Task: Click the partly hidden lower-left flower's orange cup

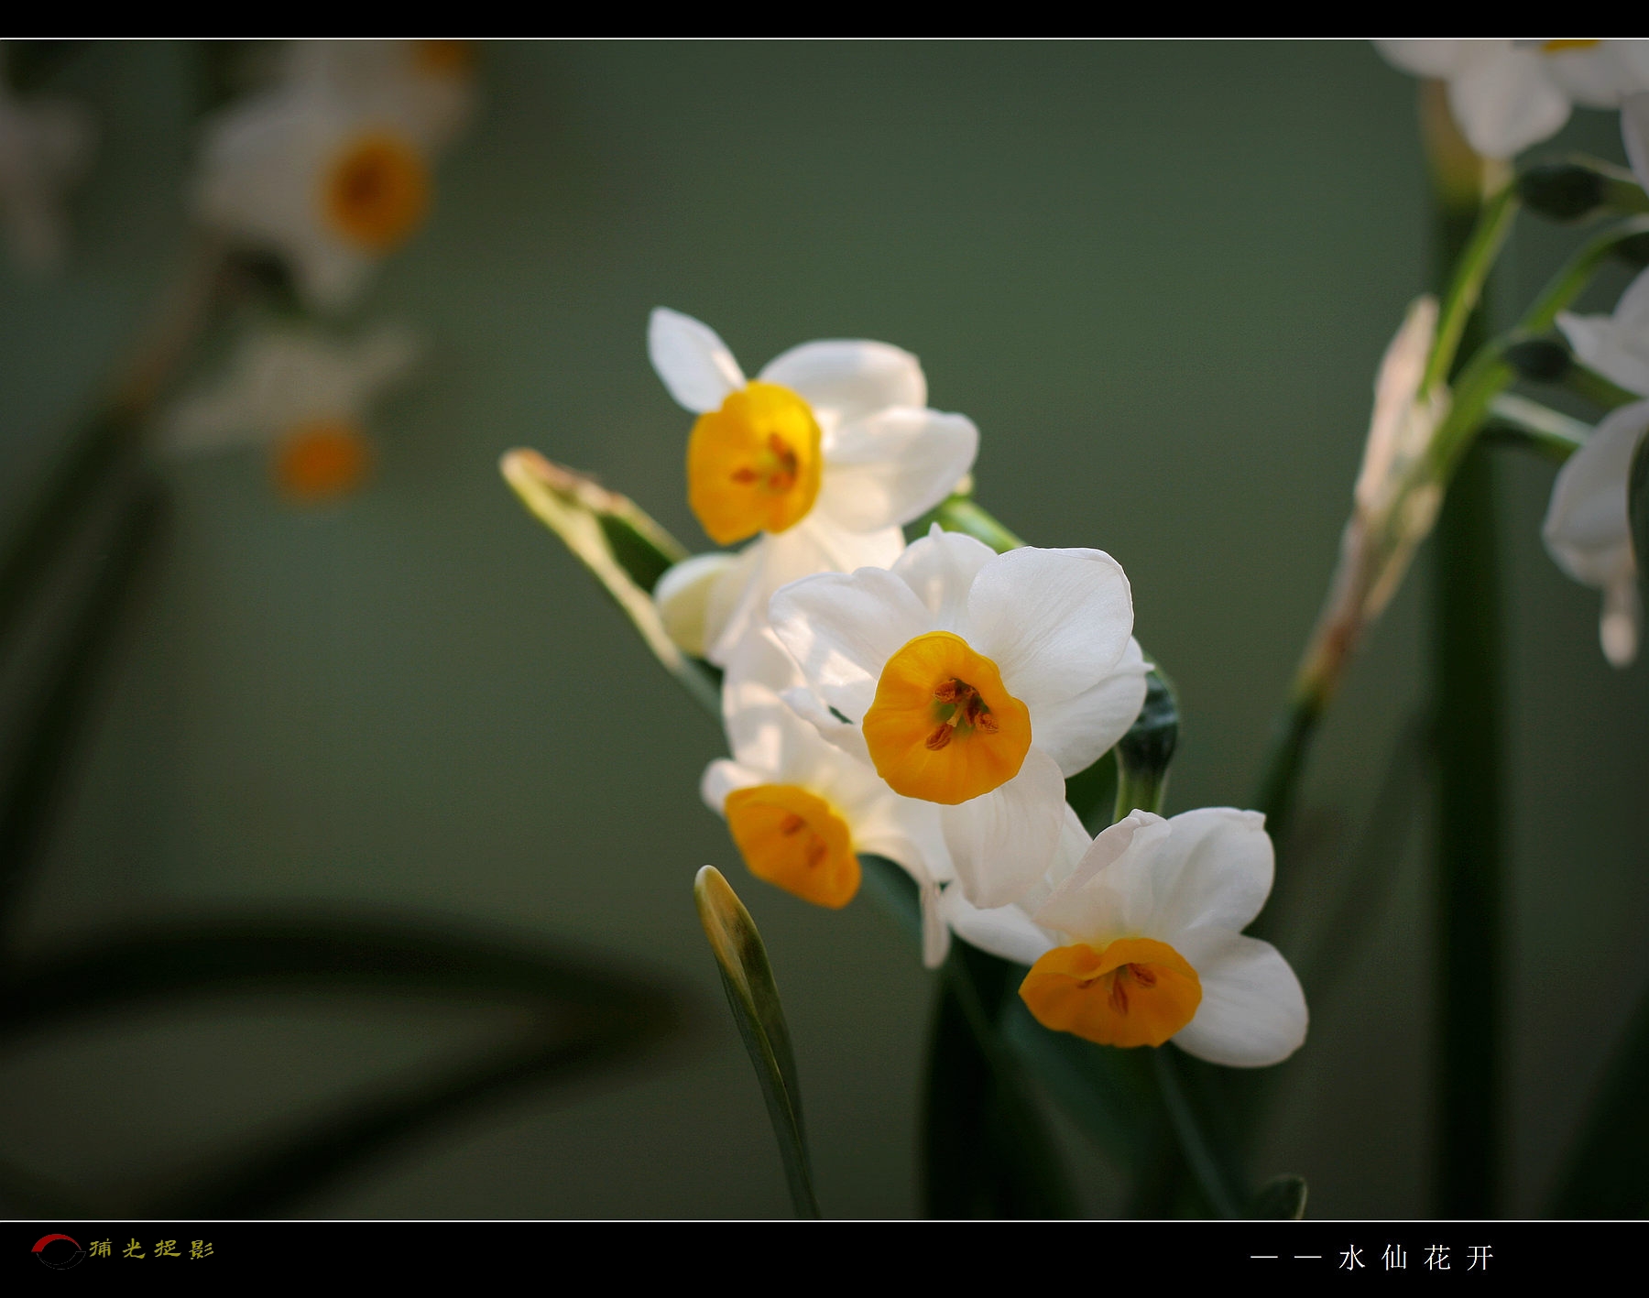Action: (793, 845)
